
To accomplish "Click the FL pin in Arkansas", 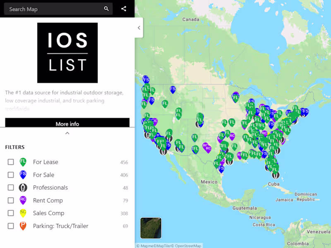I will (x=234, y=147).
